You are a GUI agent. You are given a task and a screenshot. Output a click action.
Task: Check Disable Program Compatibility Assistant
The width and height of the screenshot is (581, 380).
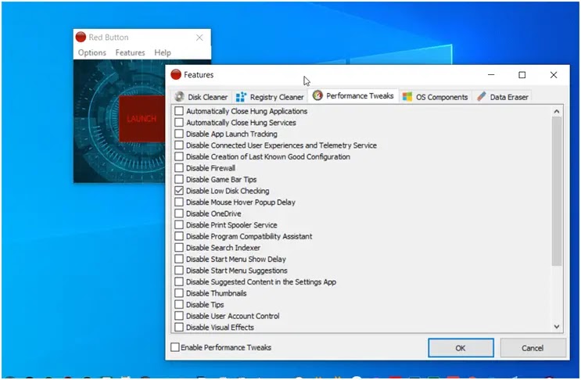coord(179,236)
